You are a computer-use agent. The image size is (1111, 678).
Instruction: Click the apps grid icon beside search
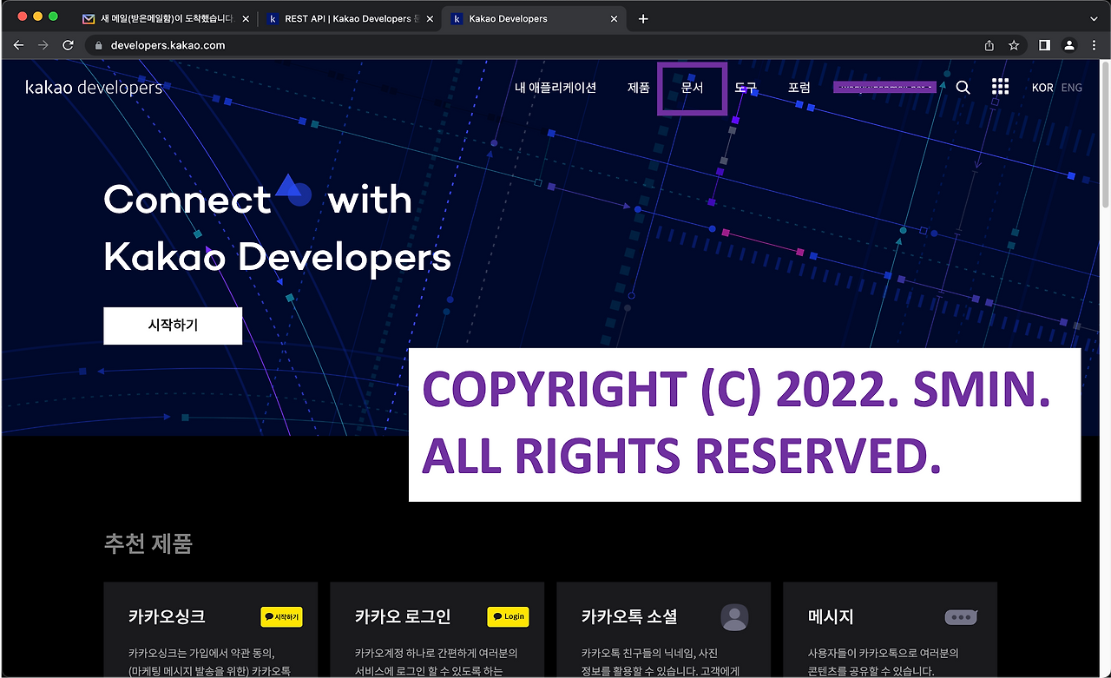pos(1000,86)
